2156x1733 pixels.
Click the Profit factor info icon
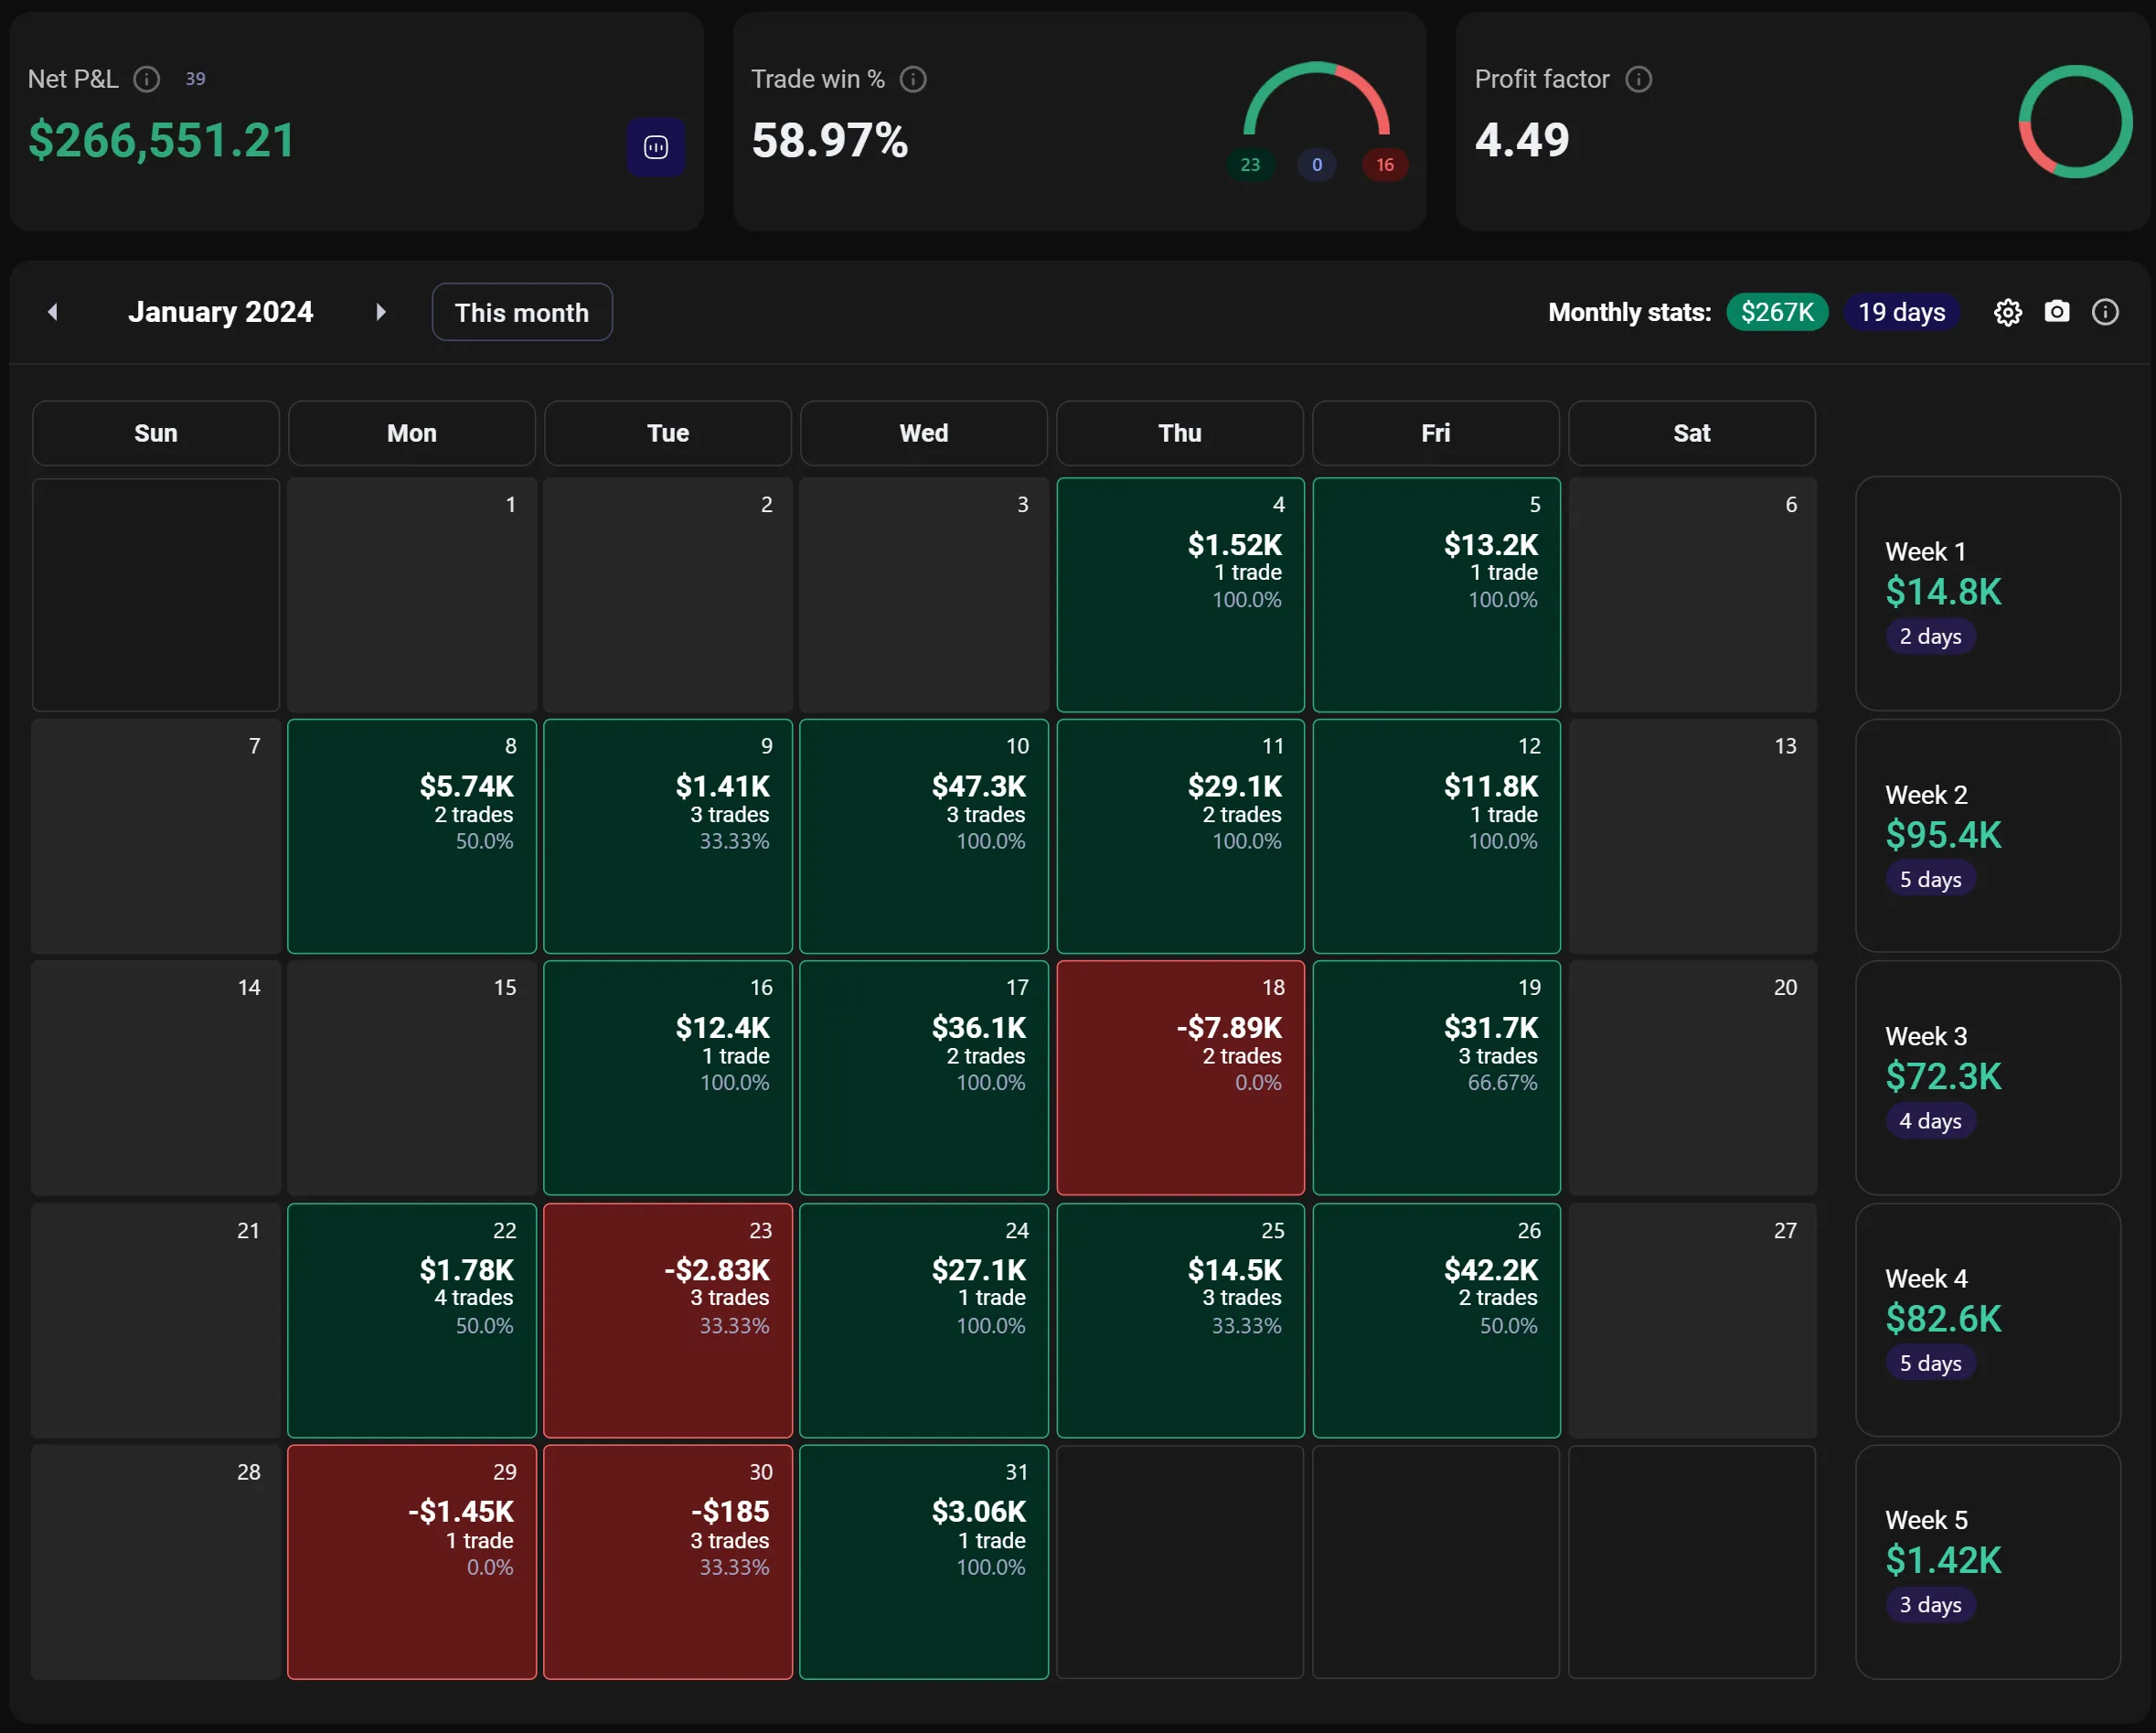[x=1638, y=79]
